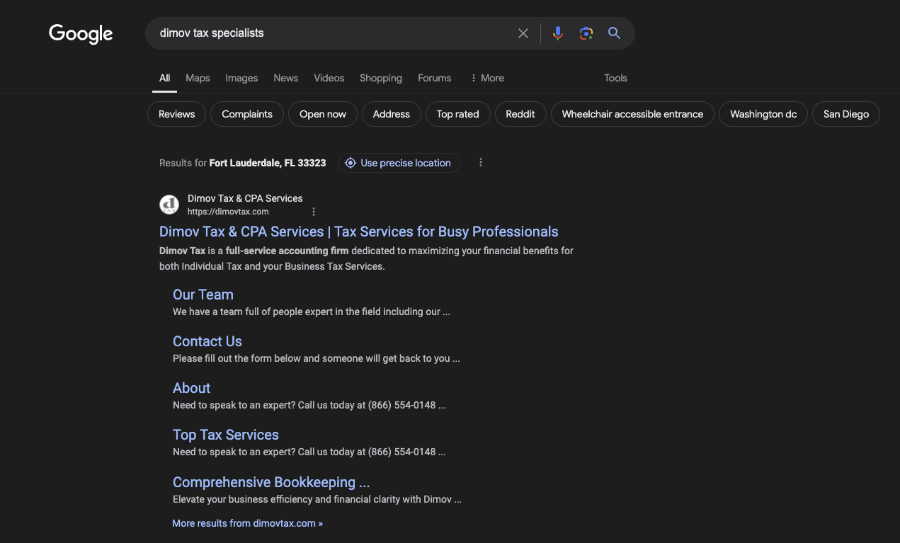Click the Dimov Tax favicon beside the result
The image size is (900, 543).
pyautogui.click(x=169, y=204)
